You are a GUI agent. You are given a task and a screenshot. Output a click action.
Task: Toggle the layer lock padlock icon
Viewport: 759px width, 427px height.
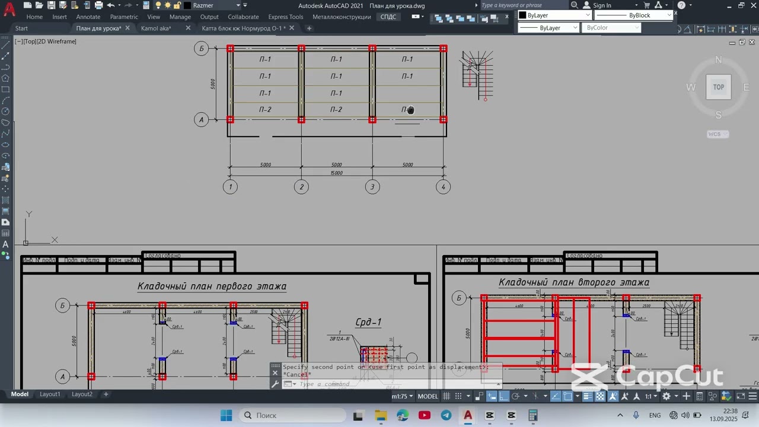[177, 5]
